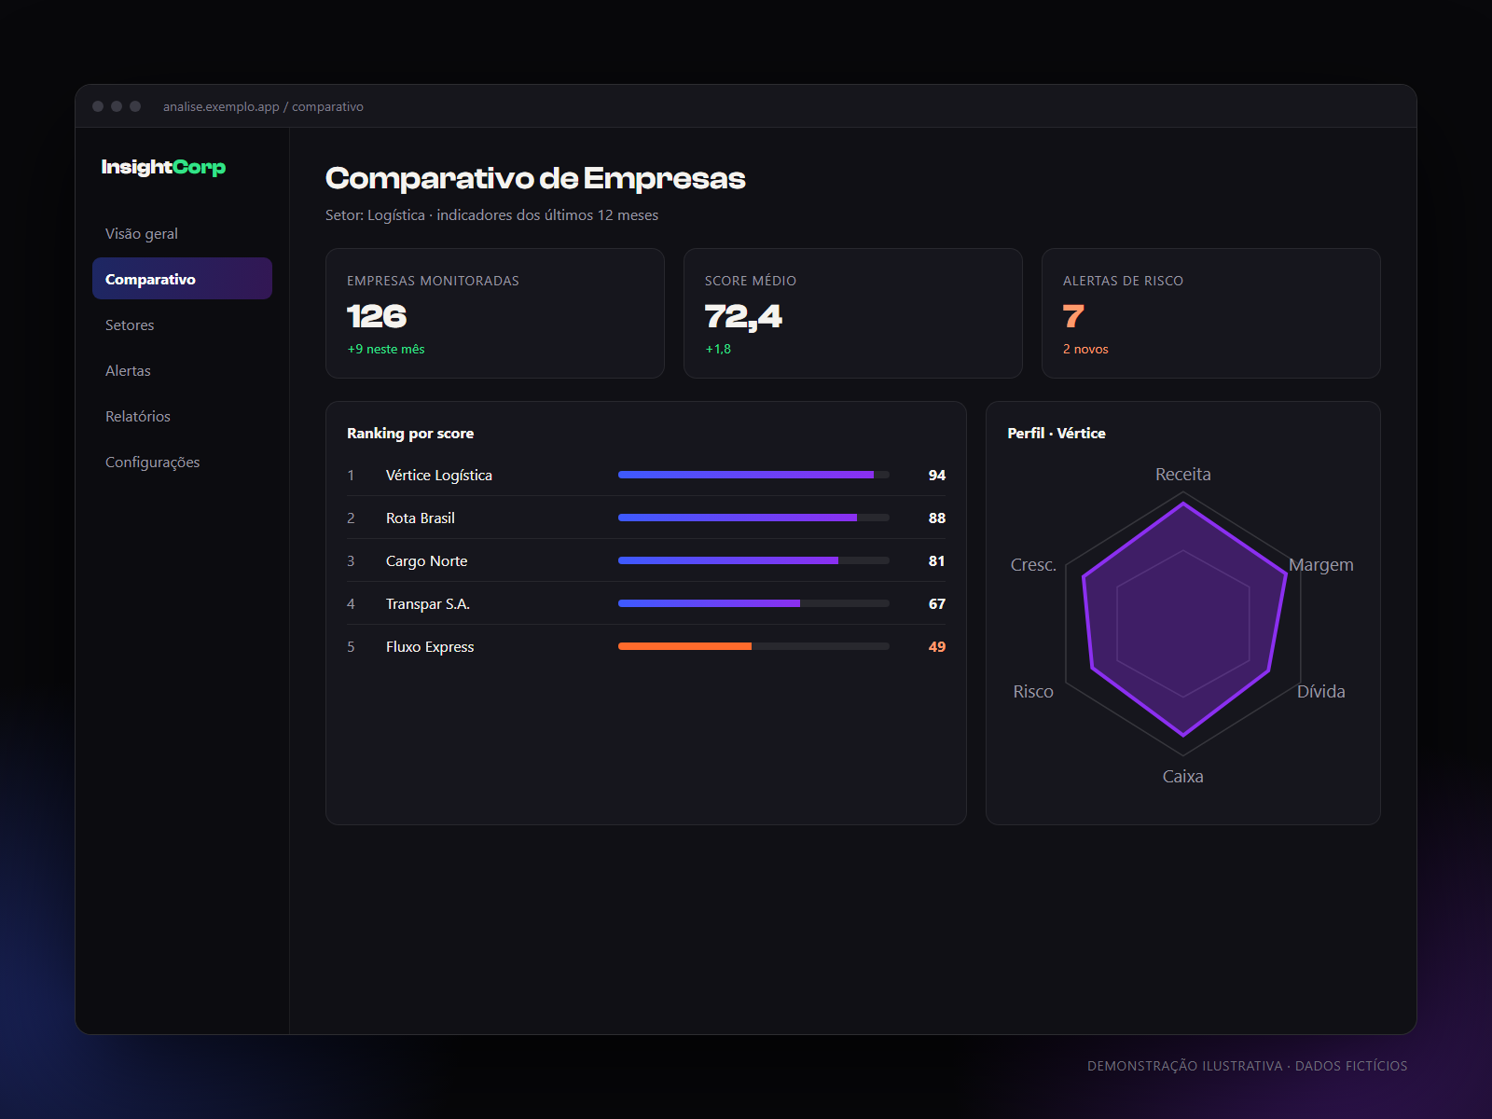
Task: Click the 'Ranking por score' heading
Action: [410, 433]
